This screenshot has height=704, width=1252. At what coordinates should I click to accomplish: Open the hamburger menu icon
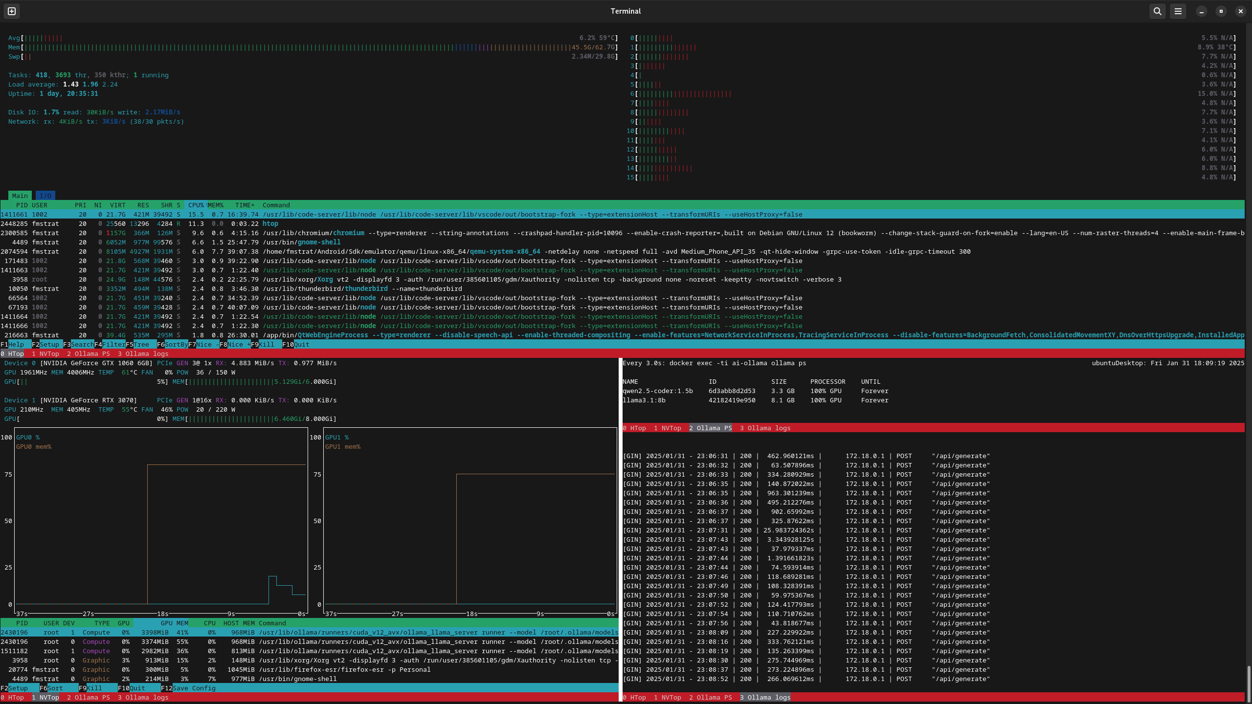[1178, 11]
